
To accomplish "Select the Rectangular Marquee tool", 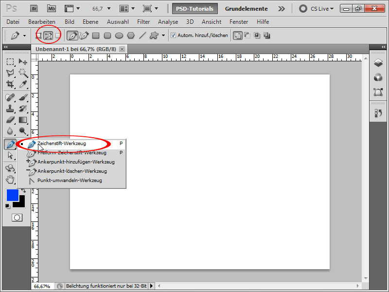I will pos(10,62).
